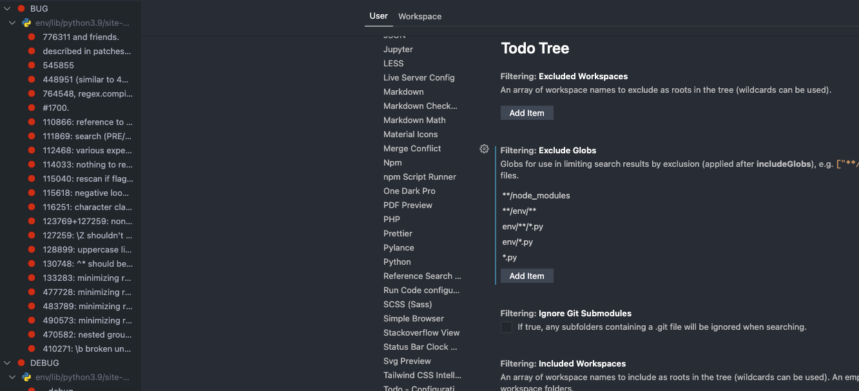The height and width of the screenshot is (391, 859).
Task: Collapse the BUG section in the todo tree
Action: click(x=6, y=8)
